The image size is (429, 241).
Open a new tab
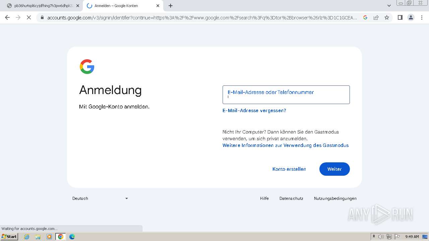[171, 6]
